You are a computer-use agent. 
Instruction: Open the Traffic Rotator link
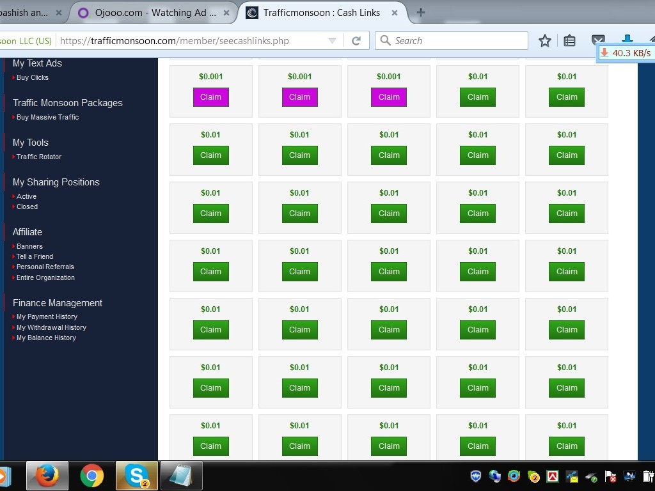coord(39,157)
